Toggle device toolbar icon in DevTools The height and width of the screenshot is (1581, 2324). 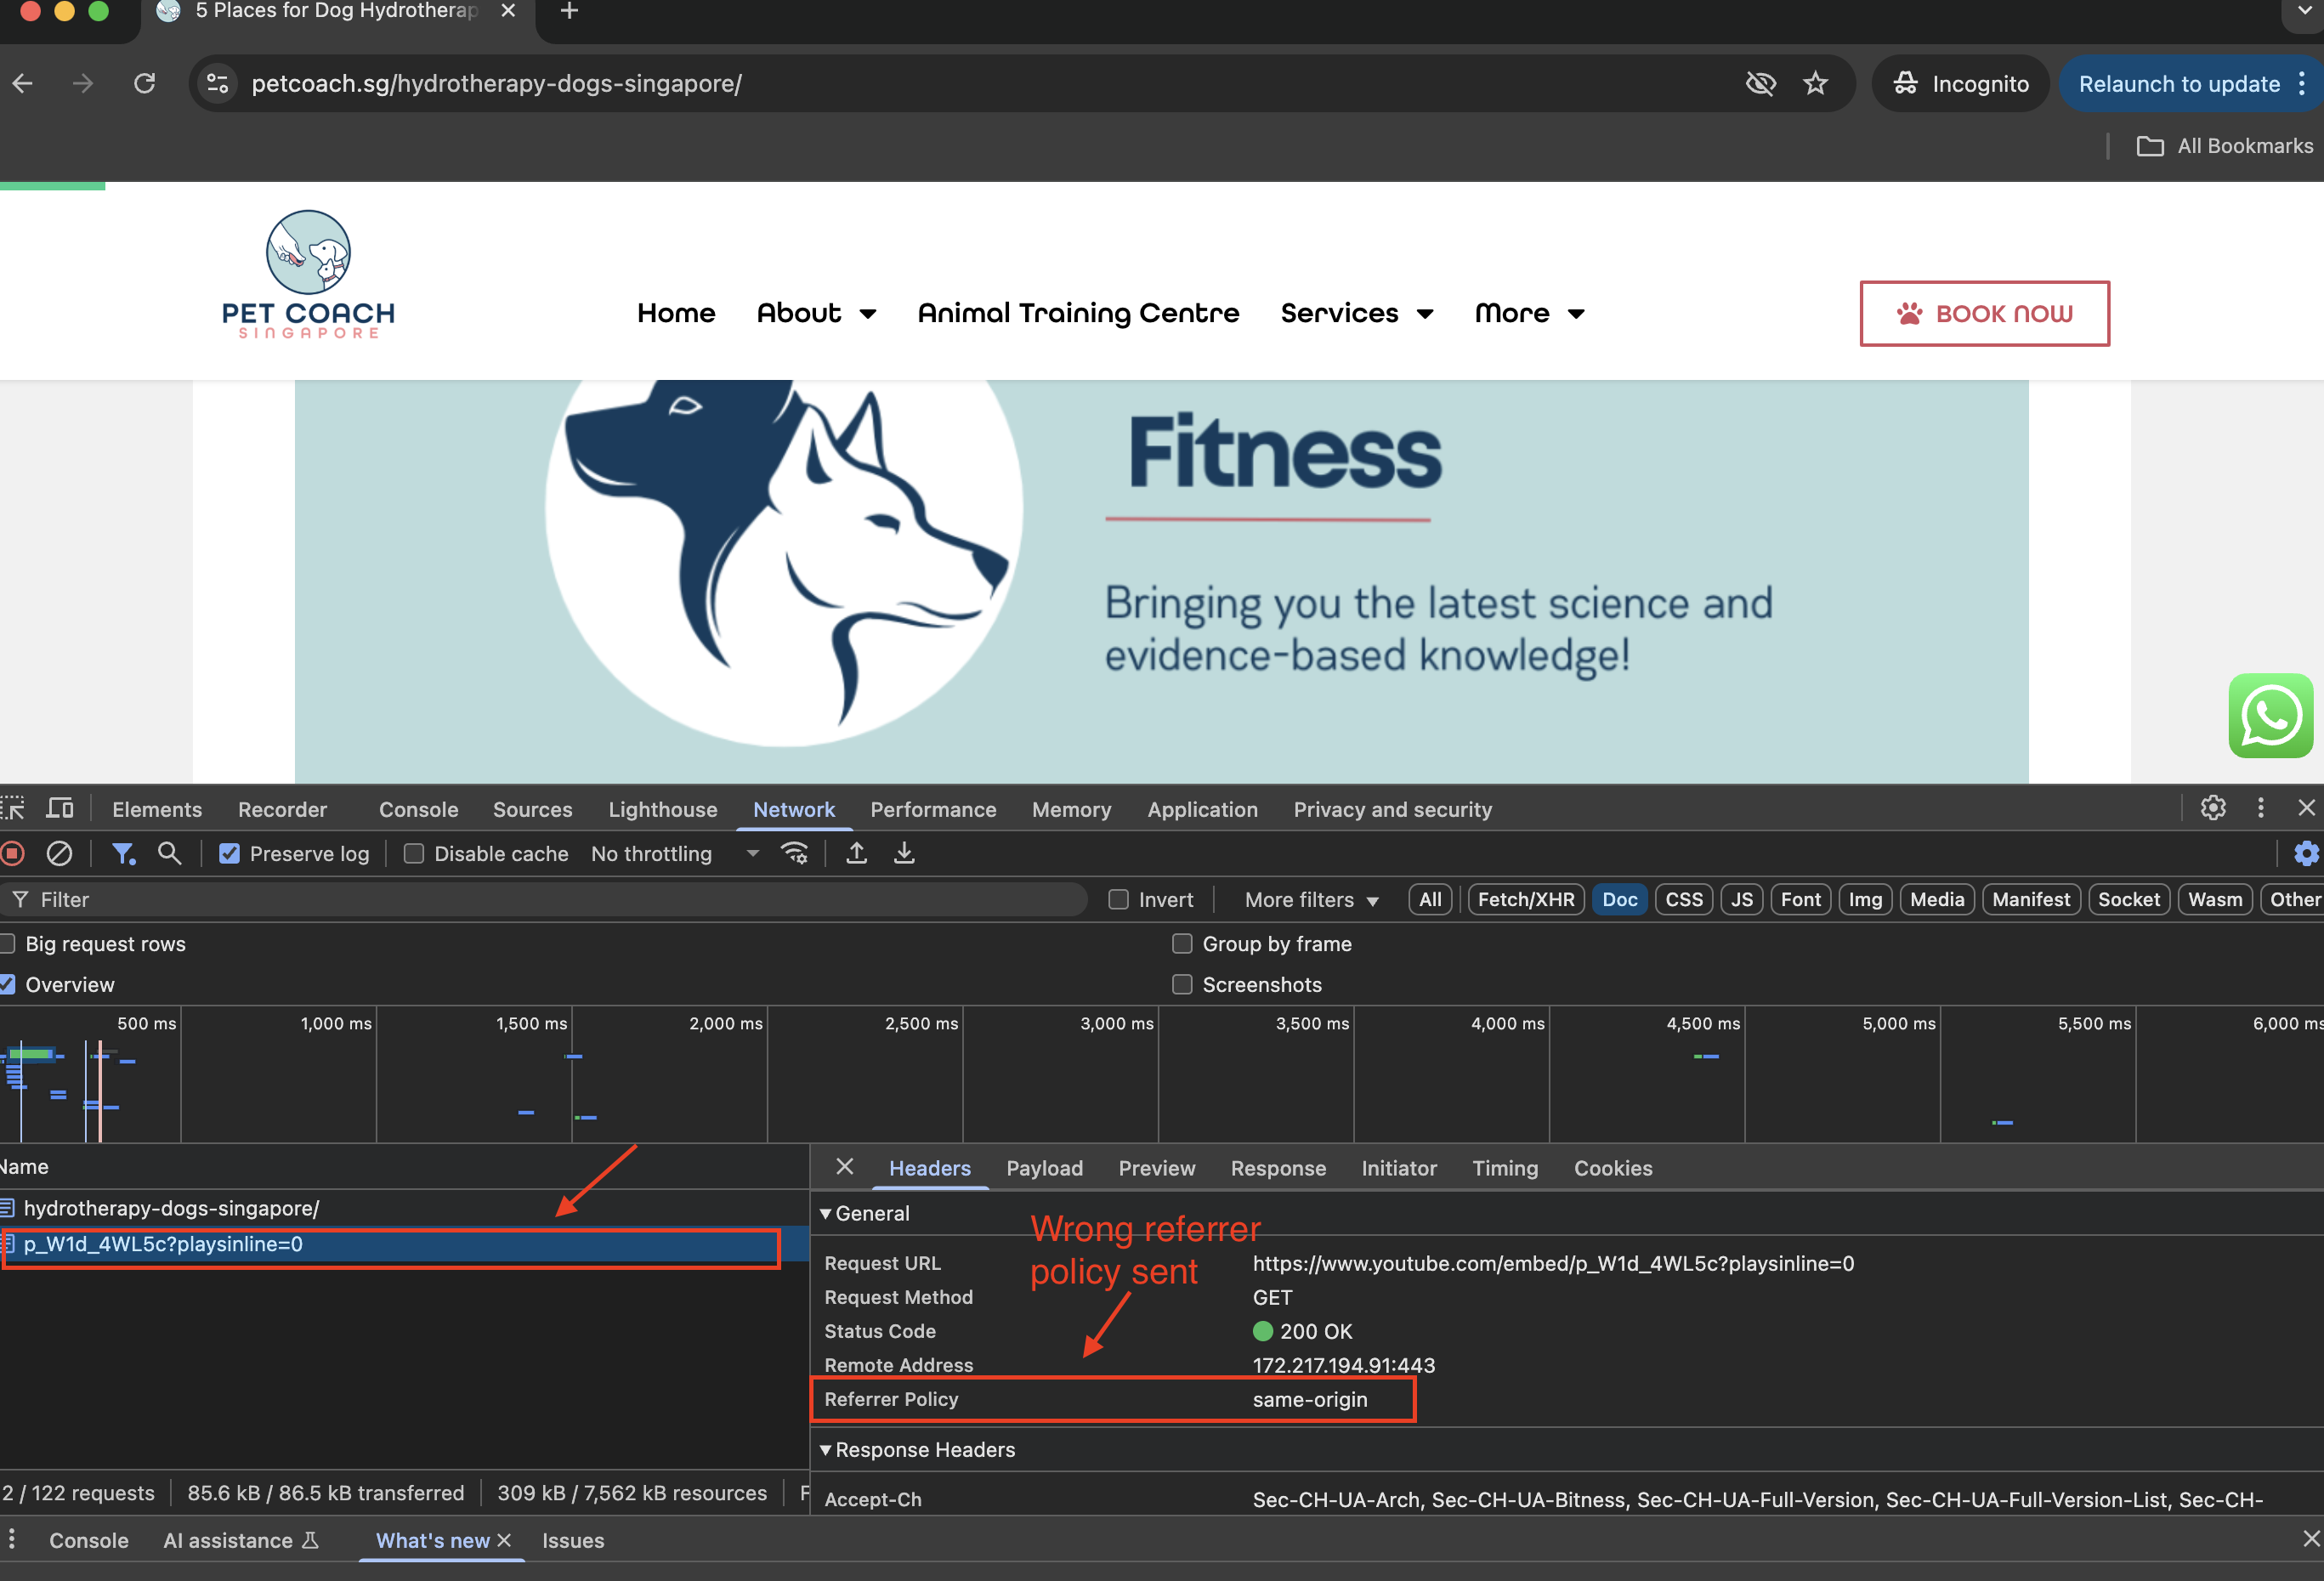coord(60,808)
